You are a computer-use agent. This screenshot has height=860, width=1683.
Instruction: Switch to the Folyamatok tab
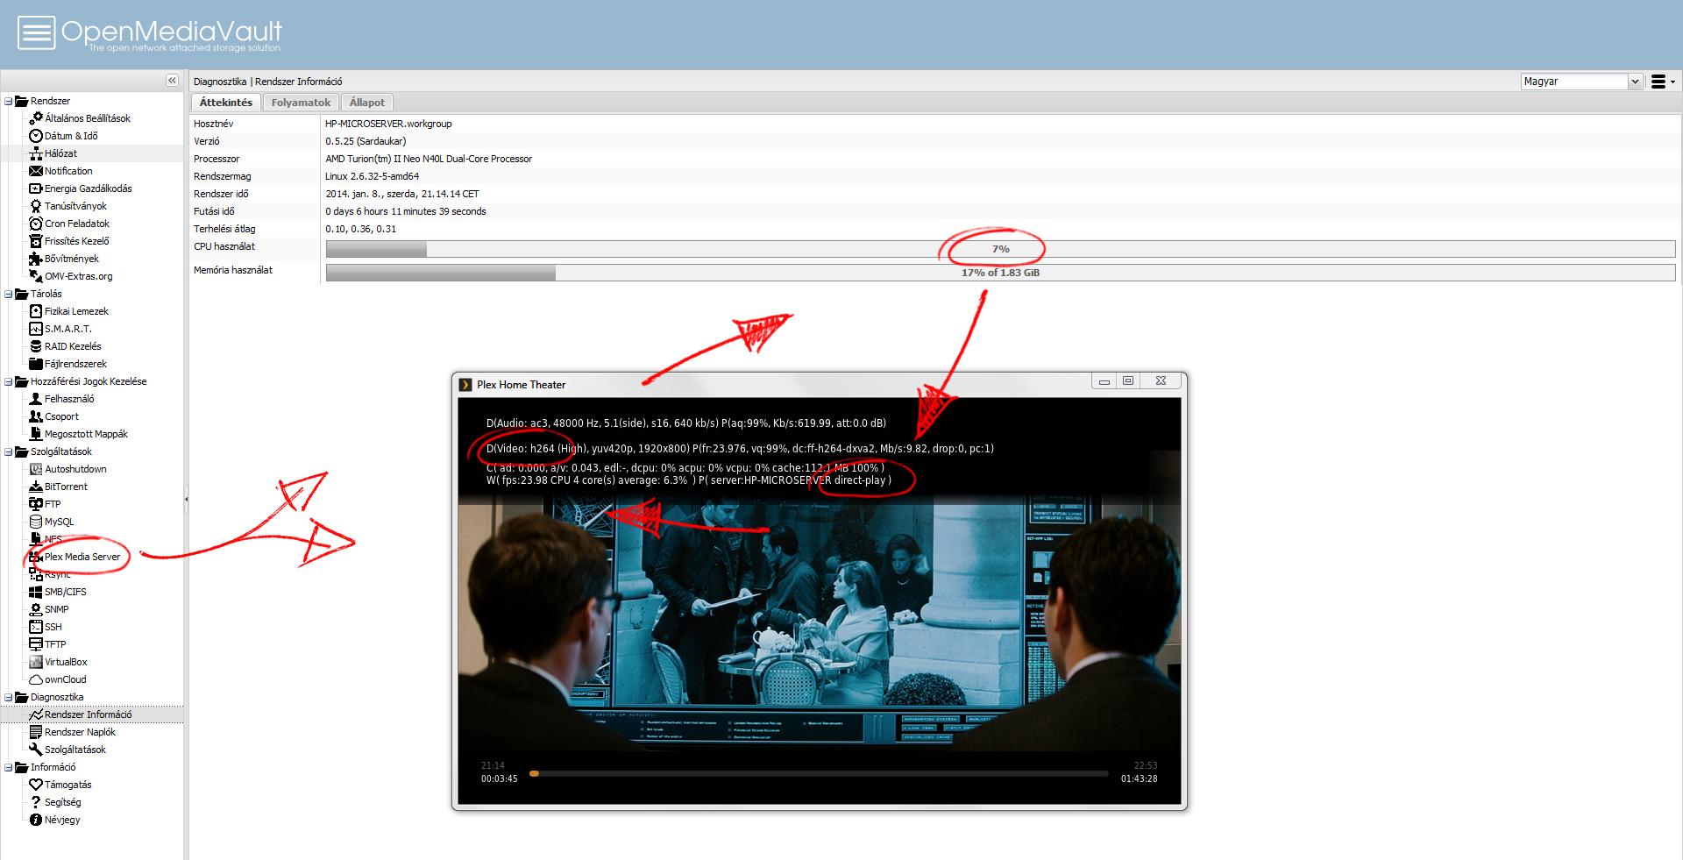[301, 103]
